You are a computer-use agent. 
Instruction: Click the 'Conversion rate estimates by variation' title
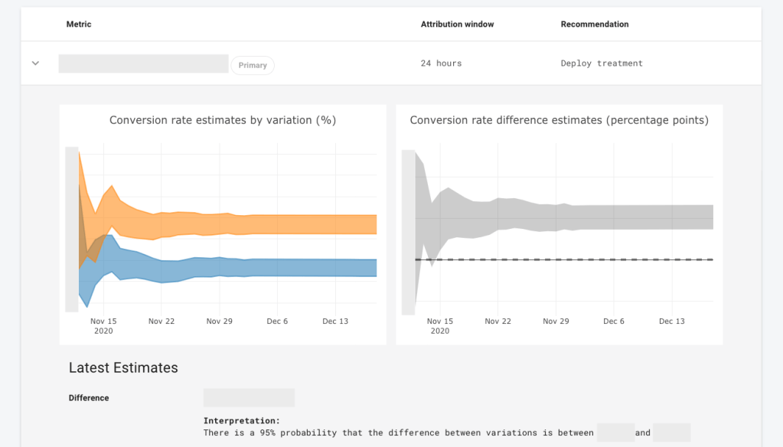point(223,120)
